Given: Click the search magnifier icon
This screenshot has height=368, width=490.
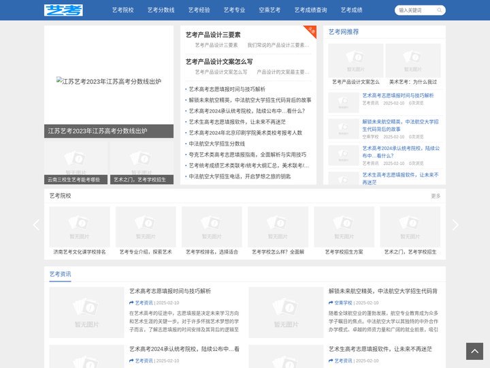Looking at the screenshot, I should coord(440,10).
